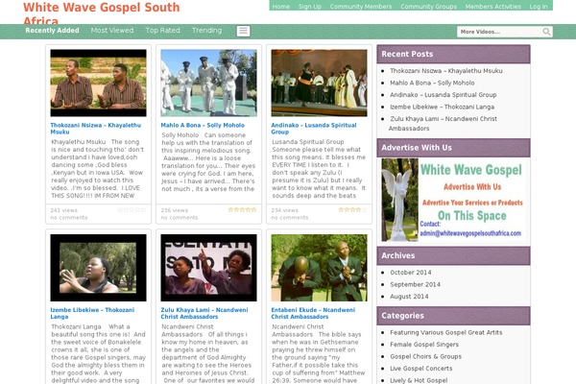View Members Activities
Image resolution: width=576 pixels, height=384 pixels.
pos(493,7)
